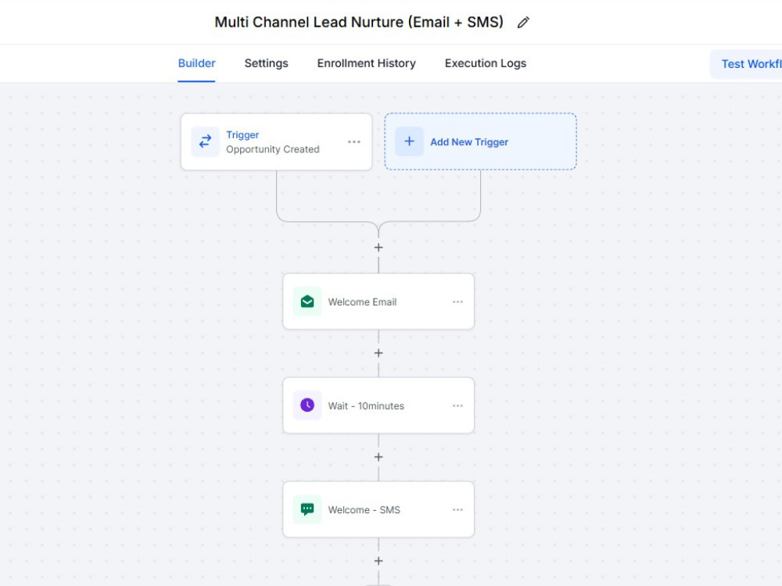Image resolution: width=782 pixels, height=586 pixels.
Task: Click the Opportunity Created trigger text
Action: 273,149
